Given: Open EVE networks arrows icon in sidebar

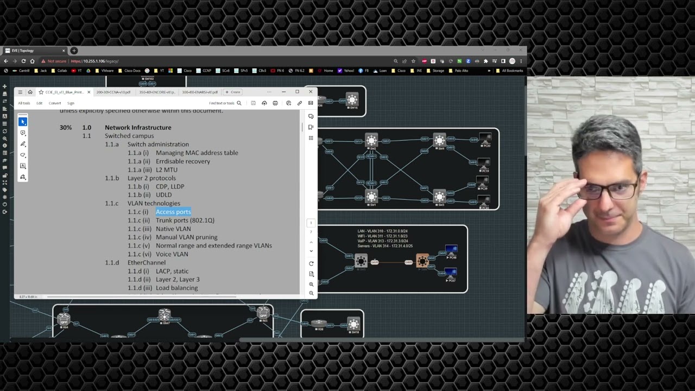Looking at the screenshot, I should coord(5,102).
